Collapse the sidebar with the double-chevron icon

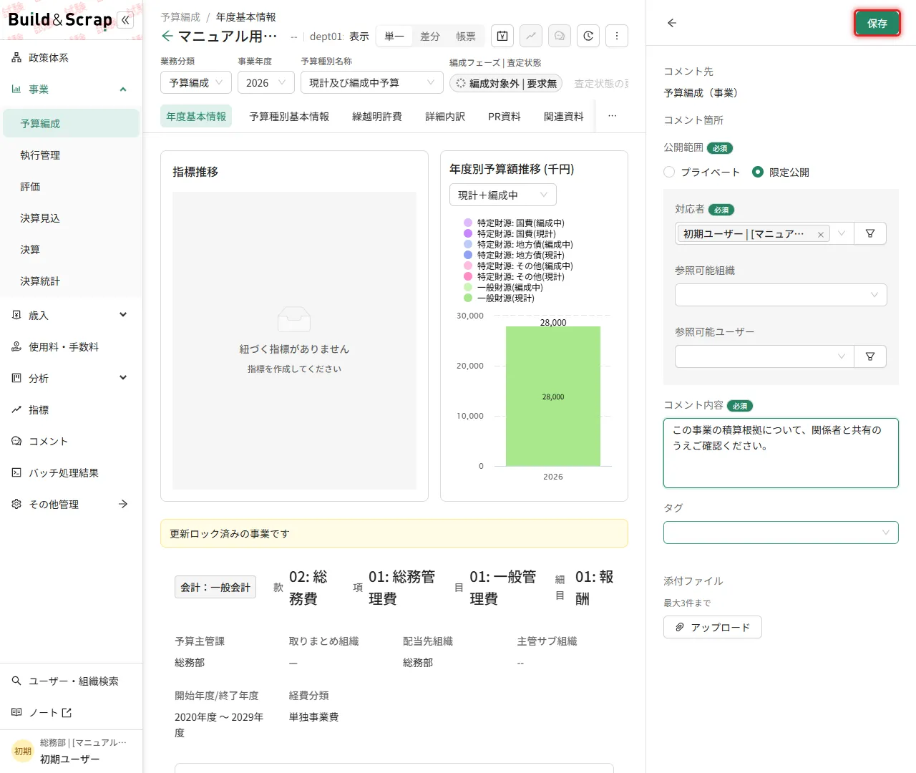click(x=126, y=20)
